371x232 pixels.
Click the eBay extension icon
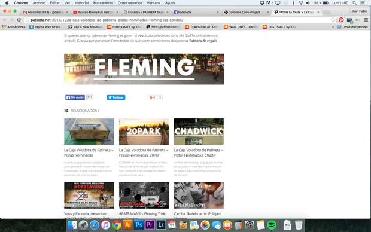pyautogui.click(x=358, y=20)
